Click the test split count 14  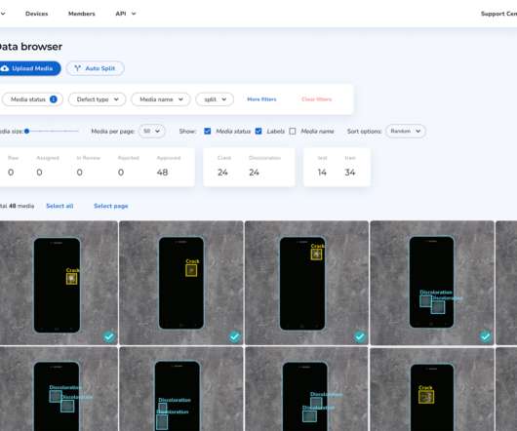[x=322, y=173]
